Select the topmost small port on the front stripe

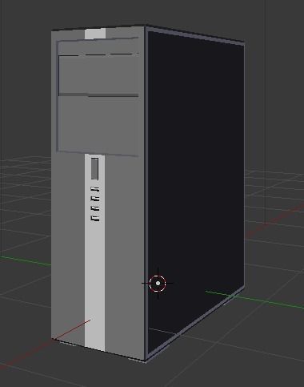pos(95,189)
